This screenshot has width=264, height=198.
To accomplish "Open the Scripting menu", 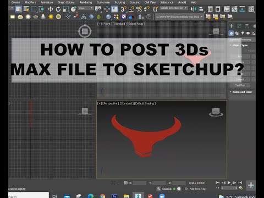I will coord(120,2).
